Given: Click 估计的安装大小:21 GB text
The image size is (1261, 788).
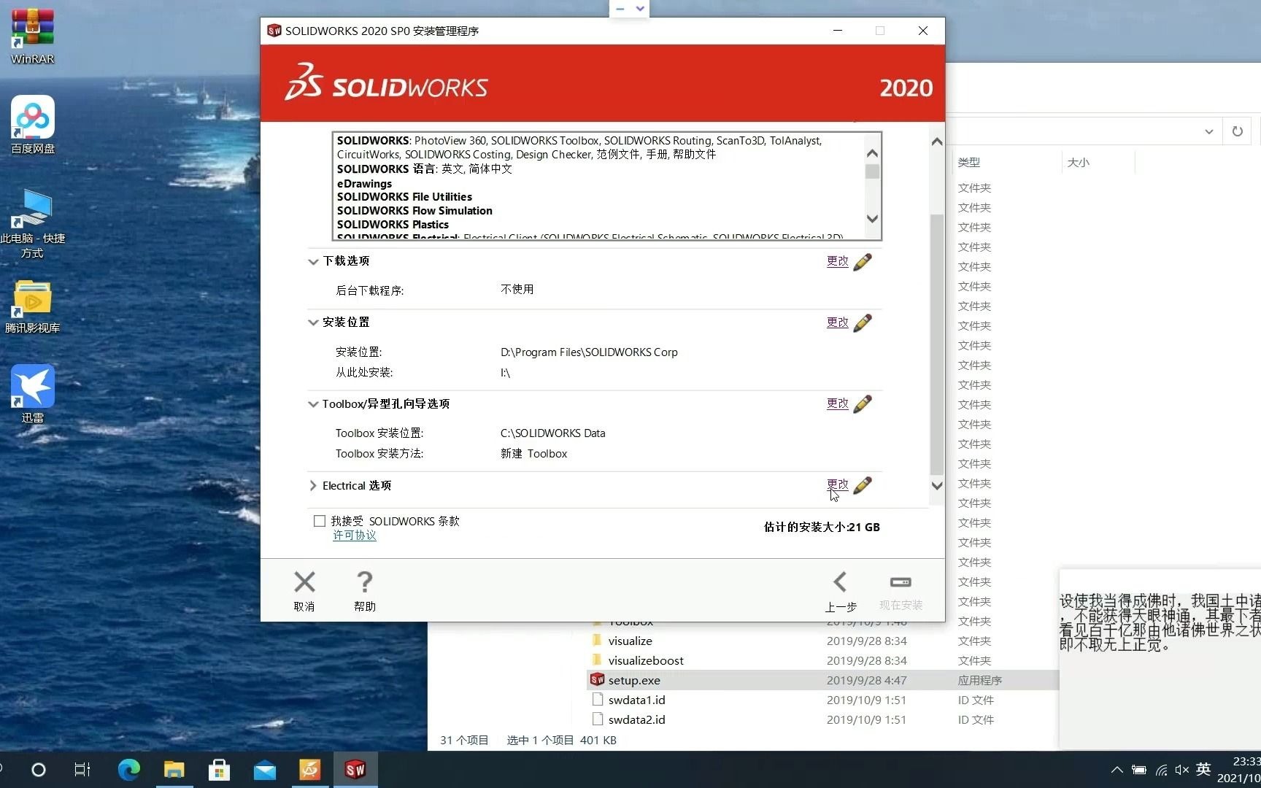Looking at the screenshot, I should coord(822,527).
